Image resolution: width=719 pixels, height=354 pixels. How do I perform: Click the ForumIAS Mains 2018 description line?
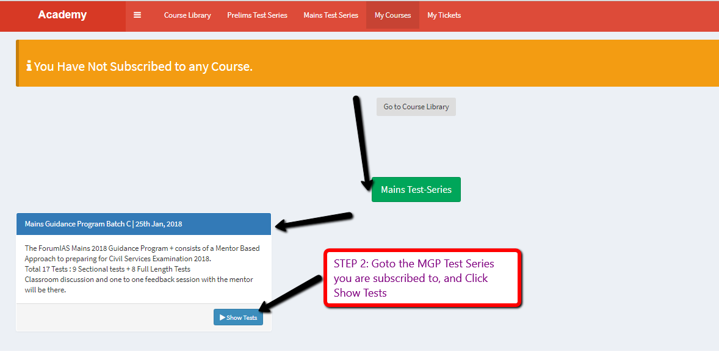(x=142, y=248)
